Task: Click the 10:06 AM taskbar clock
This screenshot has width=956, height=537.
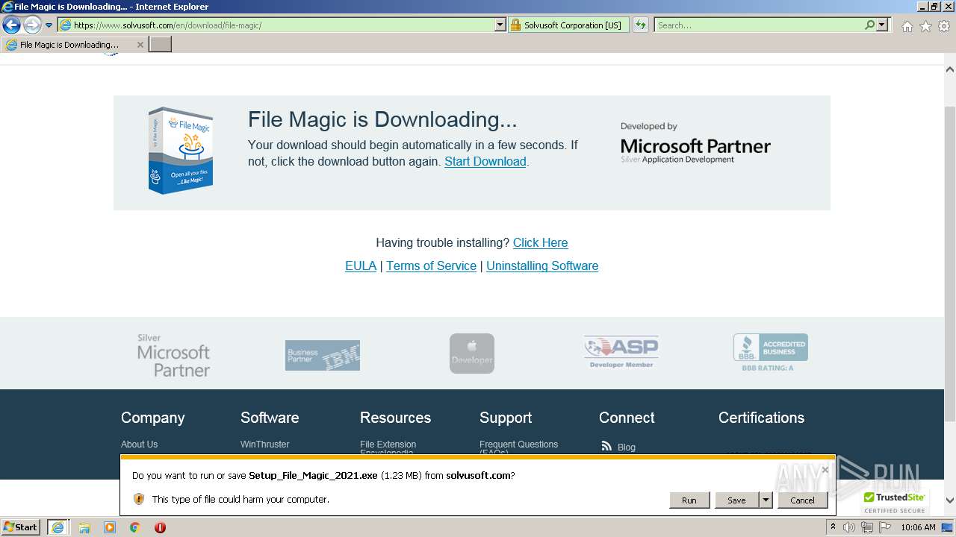Action: tap(918, 527)
